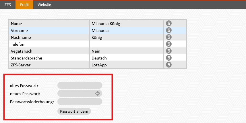This screenshot has width=246, height=123.
Task: Focus the Passwortwiederholung field
Action: [80, 101]
